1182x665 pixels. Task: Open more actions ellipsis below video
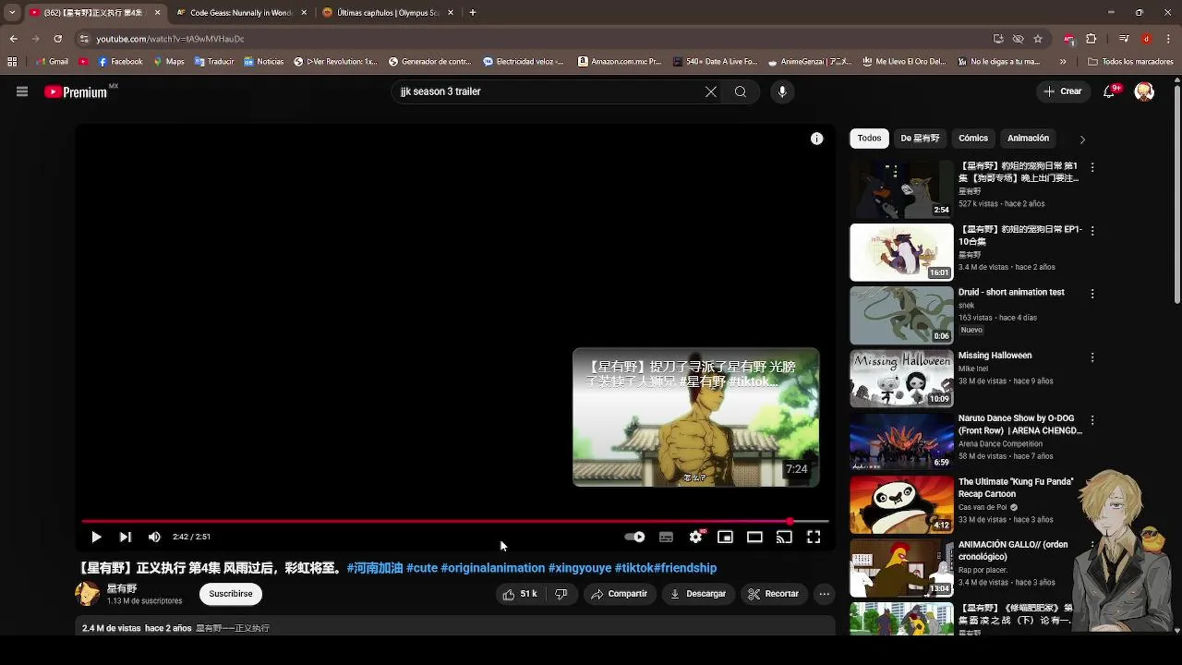(x=825, y=594)
